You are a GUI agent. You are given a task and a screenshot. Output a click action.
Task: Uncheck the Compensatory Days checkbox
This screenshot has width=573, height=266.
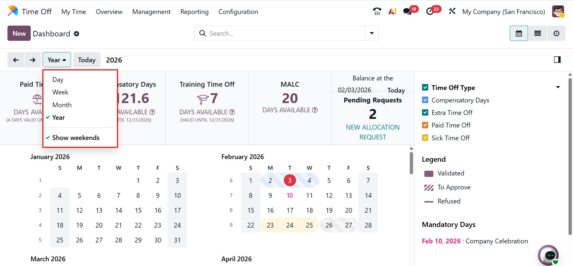click(x=425, y=100)
